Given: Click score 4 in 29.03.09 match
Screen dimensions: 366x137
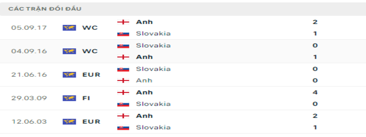Looking at the screenshot, I should (x=315, y=92).
